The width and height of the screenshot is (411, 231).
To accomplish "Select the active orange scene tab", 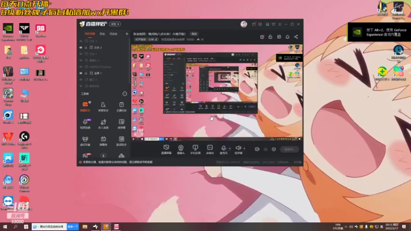I will pyautogui.click(x=90, y=34).
